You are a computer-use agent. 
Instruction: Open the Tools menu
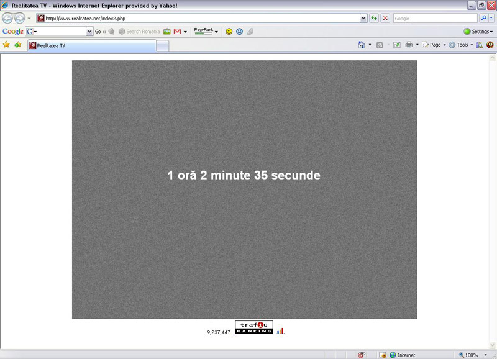click(x=461, y=45)
